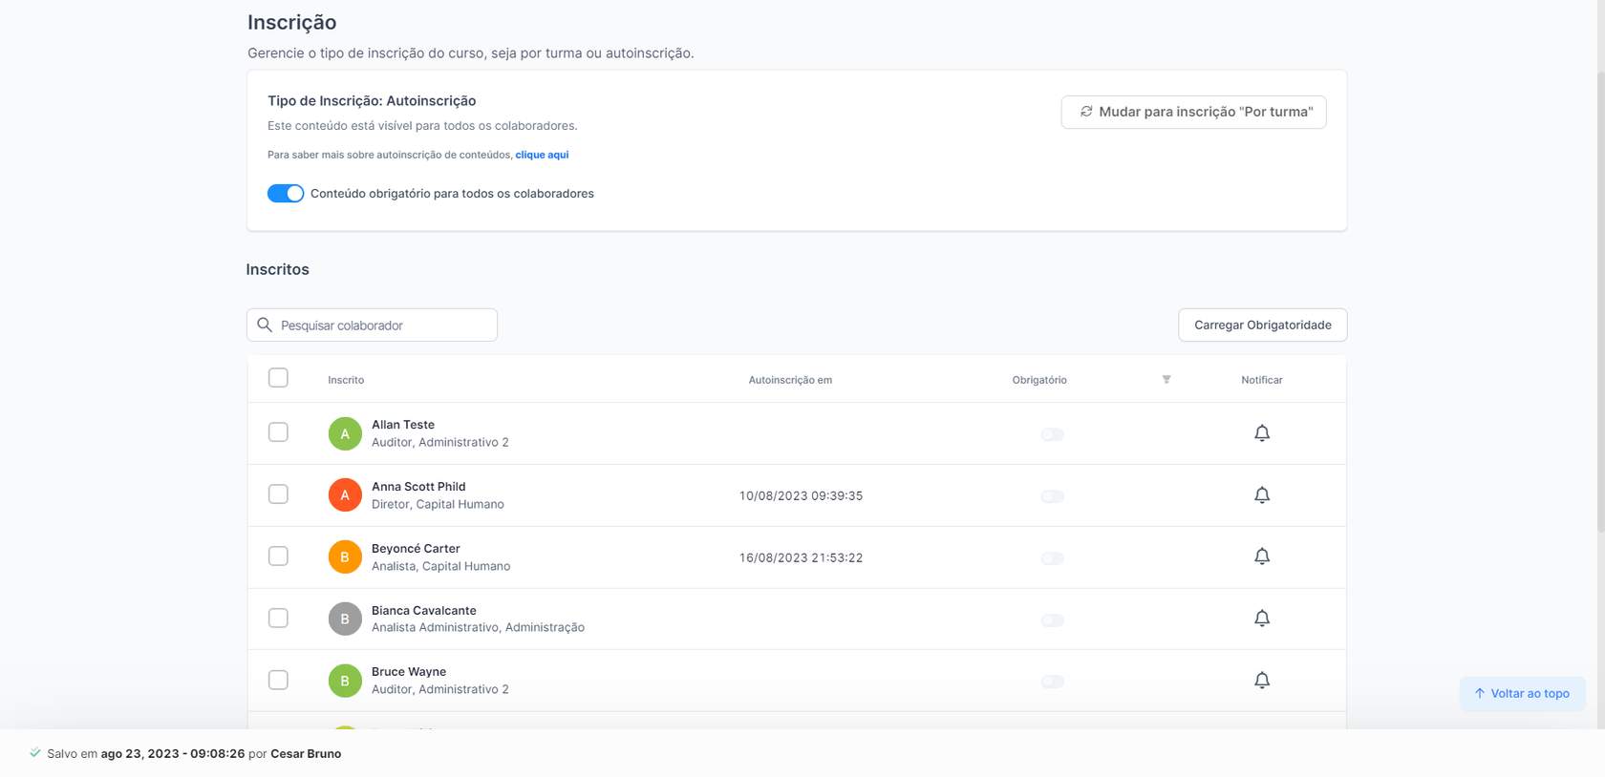Disable mandatory content toggle for all collaborators
The width and height of the screenshot is (1605, 777).
[x=286, y=194]
